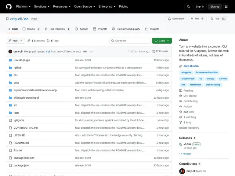View the commit status check mark

(91, 51)
